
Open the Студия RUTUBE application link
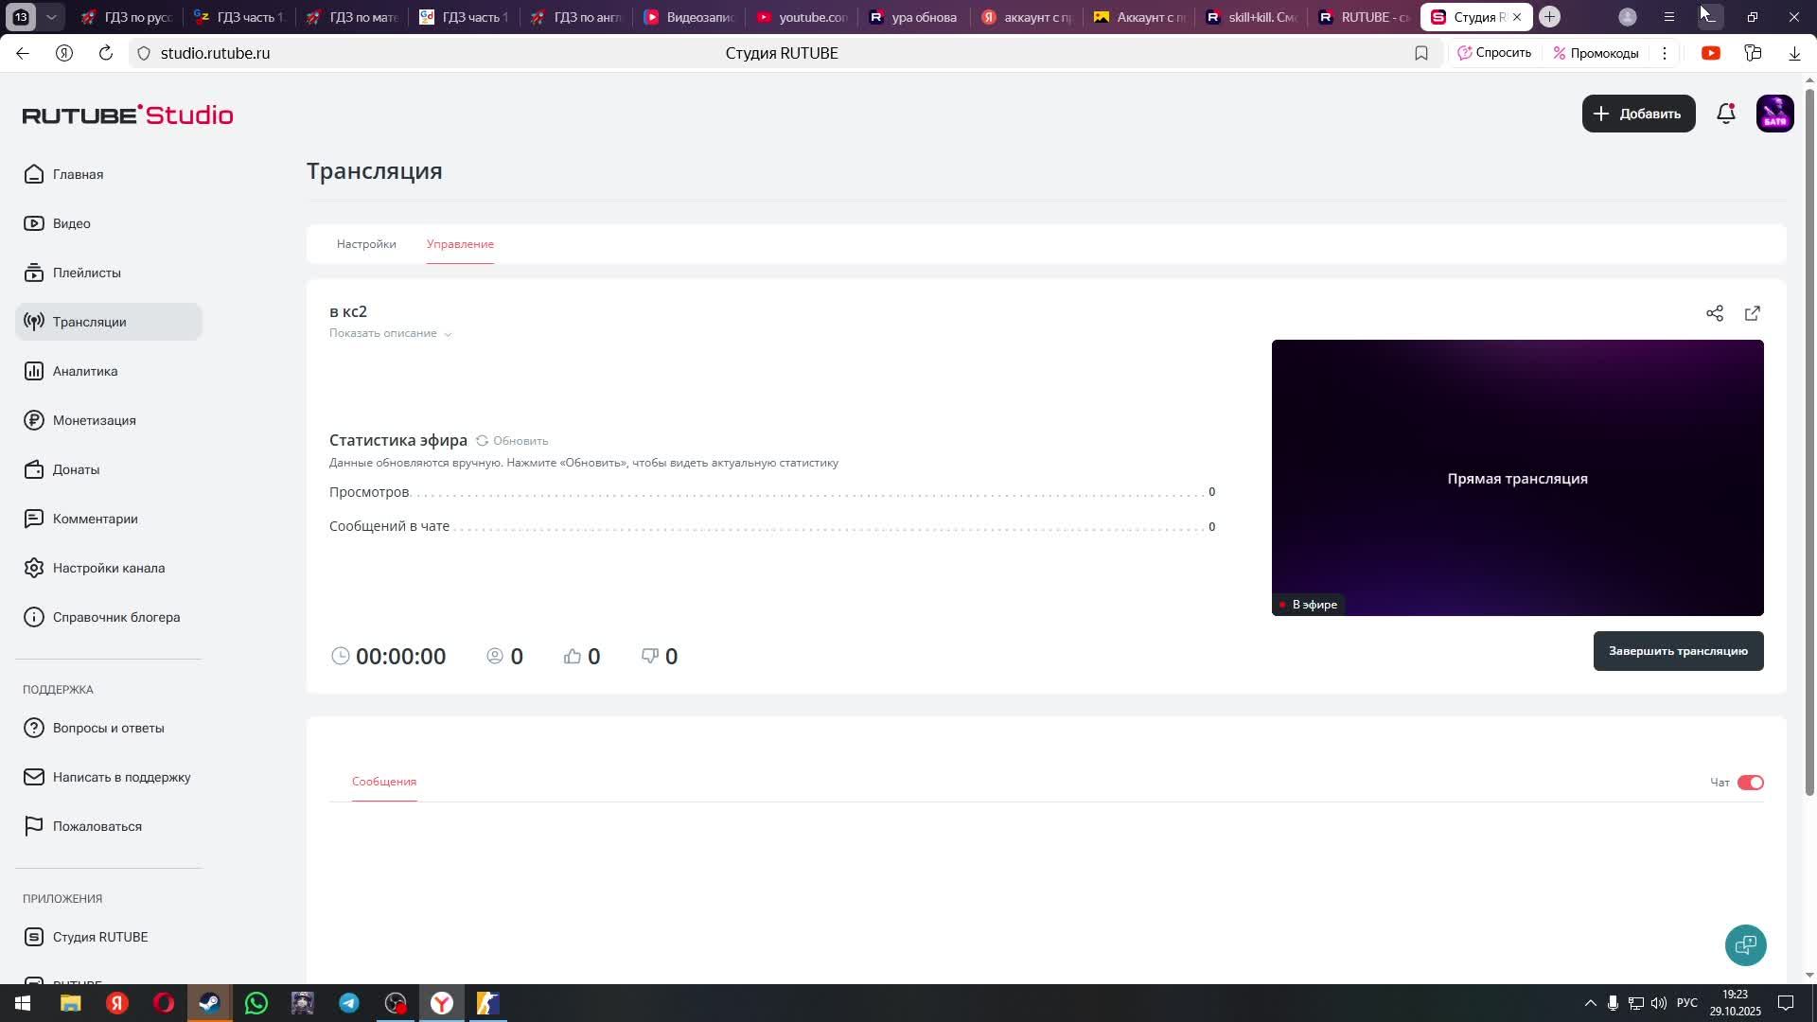point(109,937)
